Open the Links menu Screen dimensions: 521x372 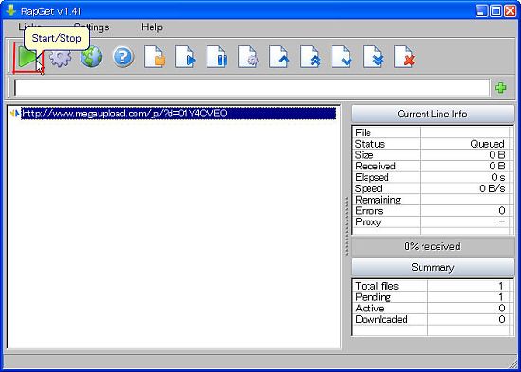[x=29, y=27]
